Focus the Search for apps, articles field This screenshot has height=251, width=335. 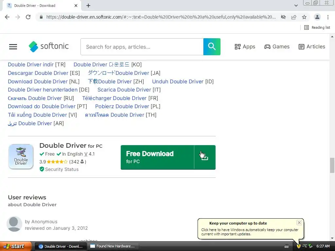coord(142,47)
